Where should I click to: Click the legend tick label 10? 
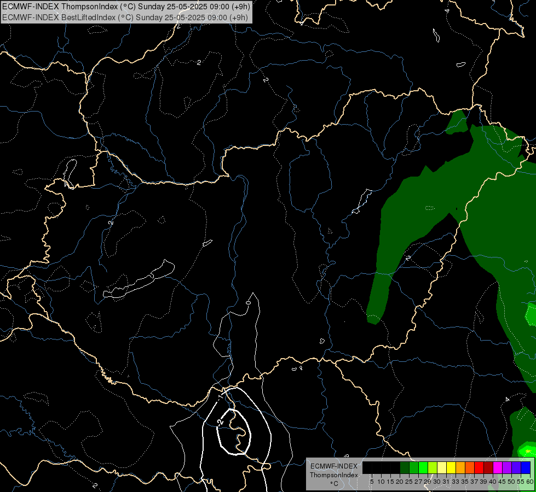[381, 482]
